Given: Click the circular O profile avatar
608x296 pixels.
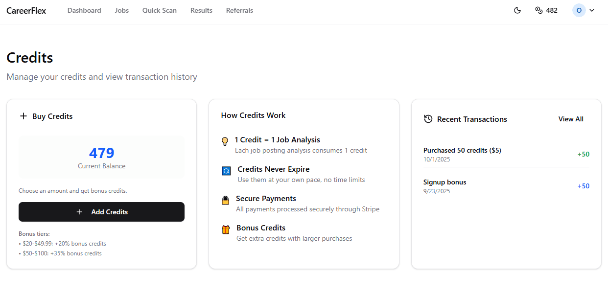Looking at the screenshot, I should [579, 10].
